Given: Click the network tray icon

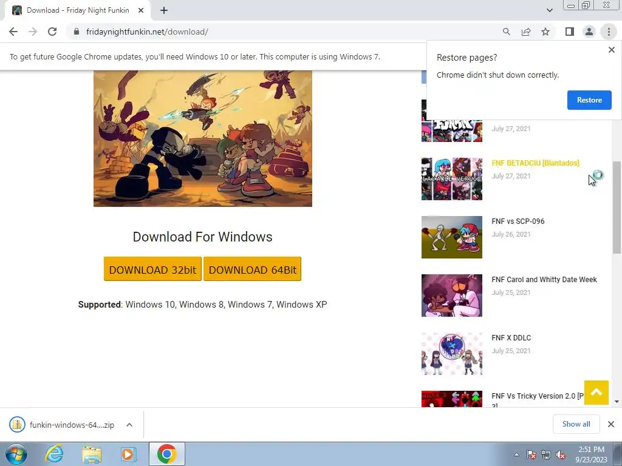Looking at the screenshot, I should pos(546,454).
